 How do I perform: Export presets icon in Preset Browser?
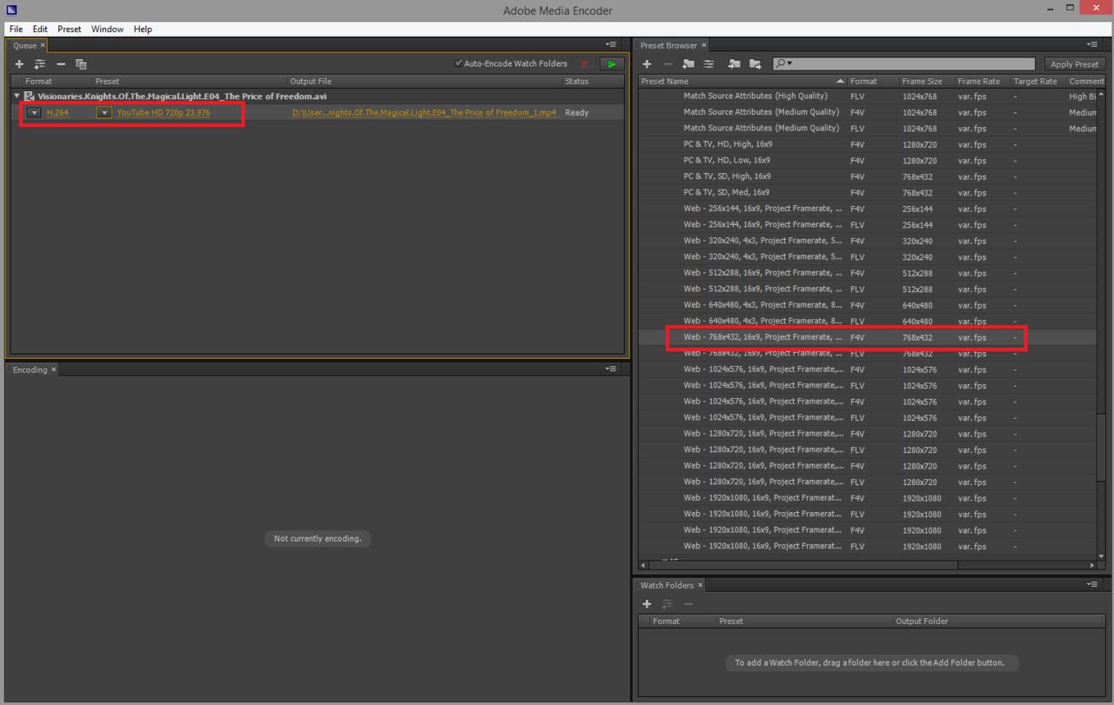755,64
